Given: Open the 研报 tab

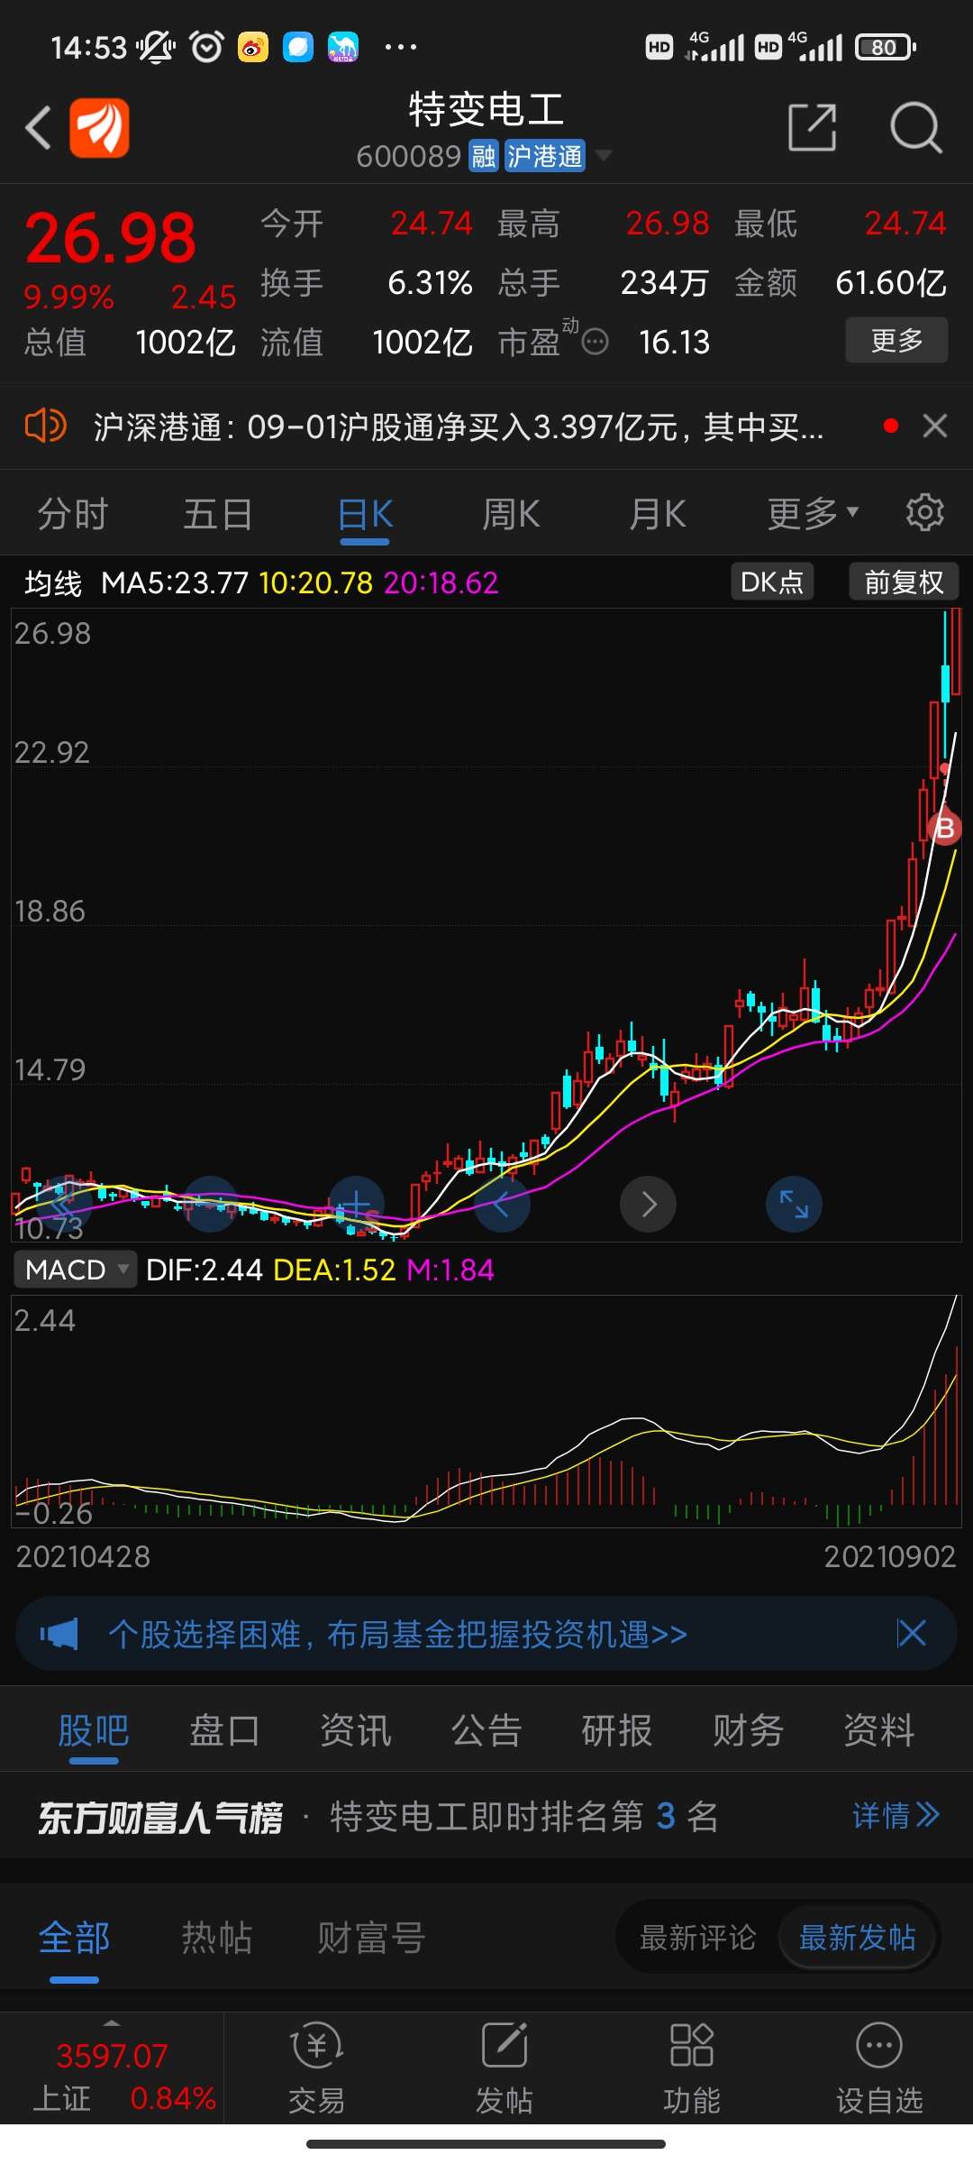Looking at the screenshot, I should click(x=617, y=1730).
